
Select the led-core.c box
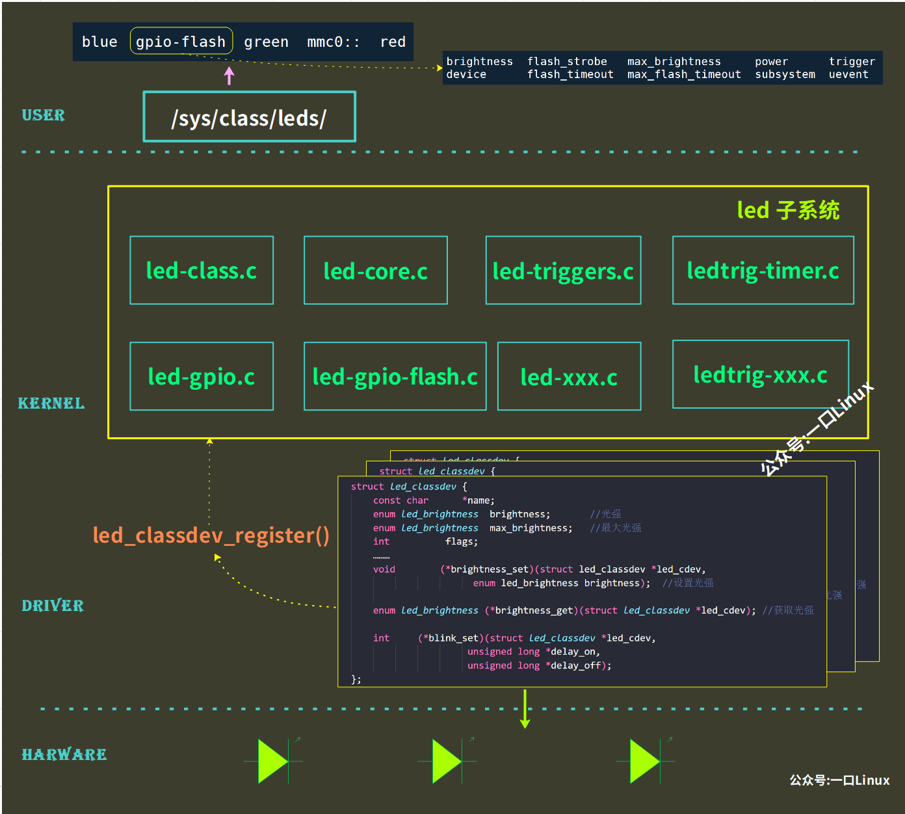pyautogui.click(x=376, y=270)
